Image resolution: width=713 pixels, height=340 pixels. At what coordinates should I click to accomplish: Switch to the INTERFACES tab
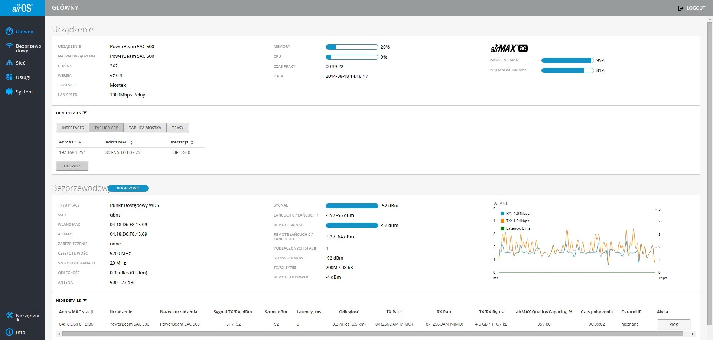coord(72,128)
